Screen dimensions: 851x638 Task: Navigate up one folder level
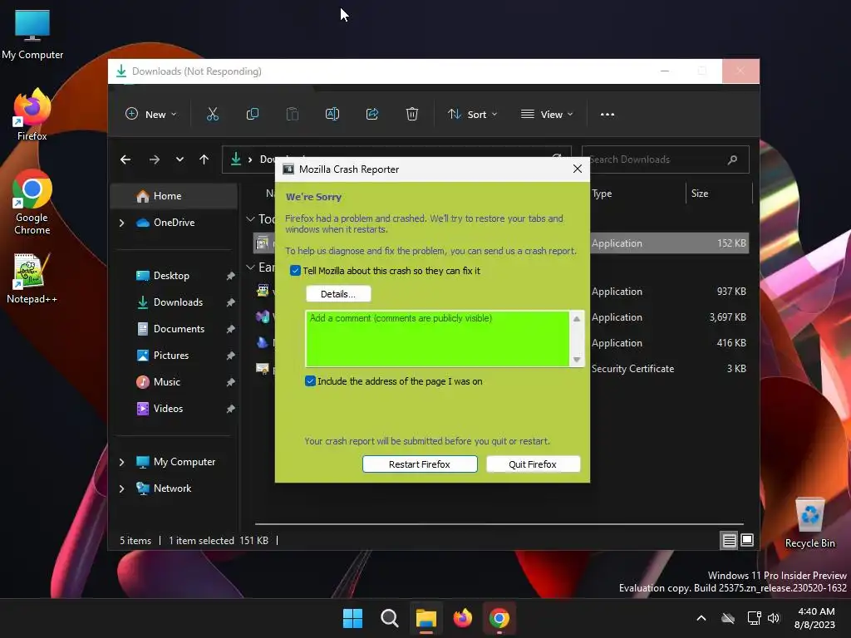point(204,159)
